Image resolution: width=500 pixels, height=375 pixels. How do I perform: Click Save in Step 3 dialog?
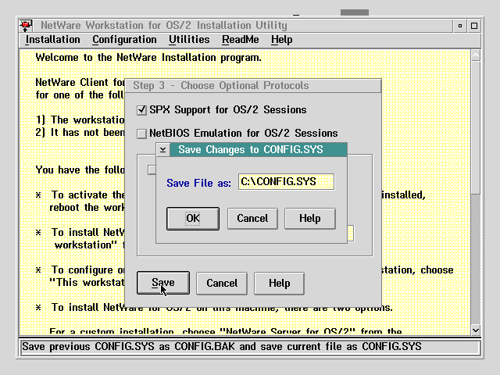tap(163, 283)
